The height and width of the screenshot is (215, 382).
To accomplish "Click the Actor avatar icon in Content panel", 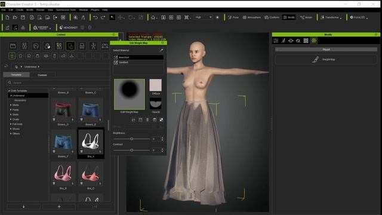I will pos(24,46).
